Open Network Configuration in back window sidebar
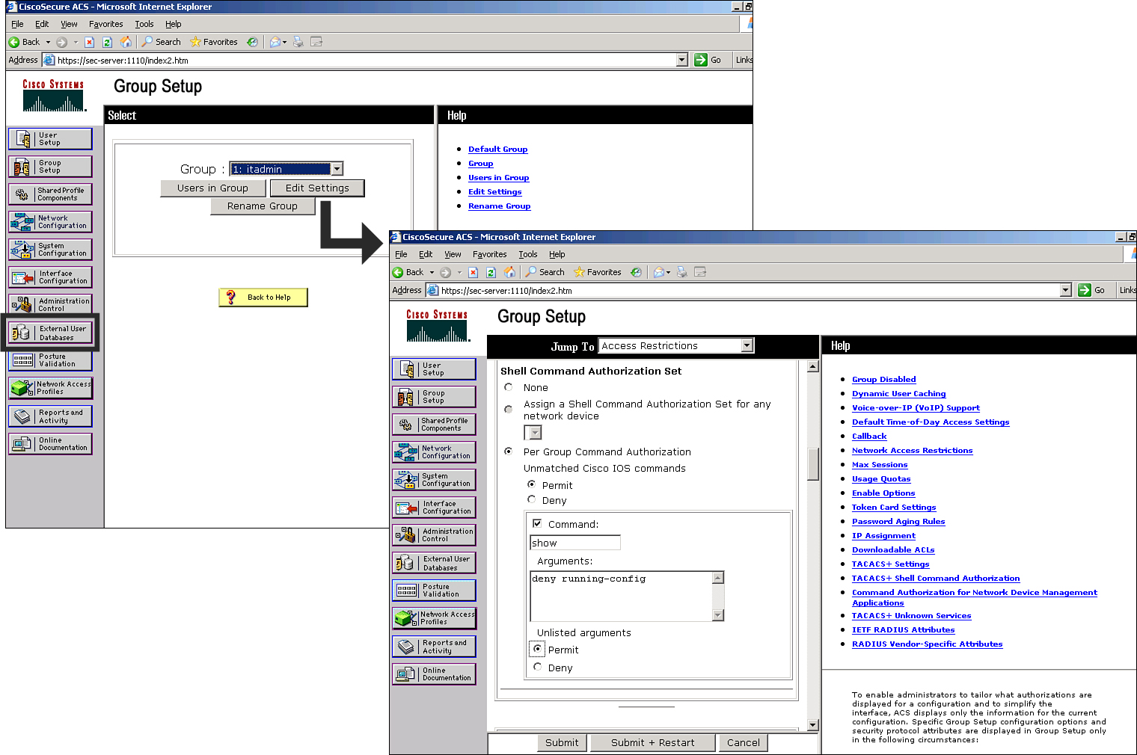 coord(50,222)
